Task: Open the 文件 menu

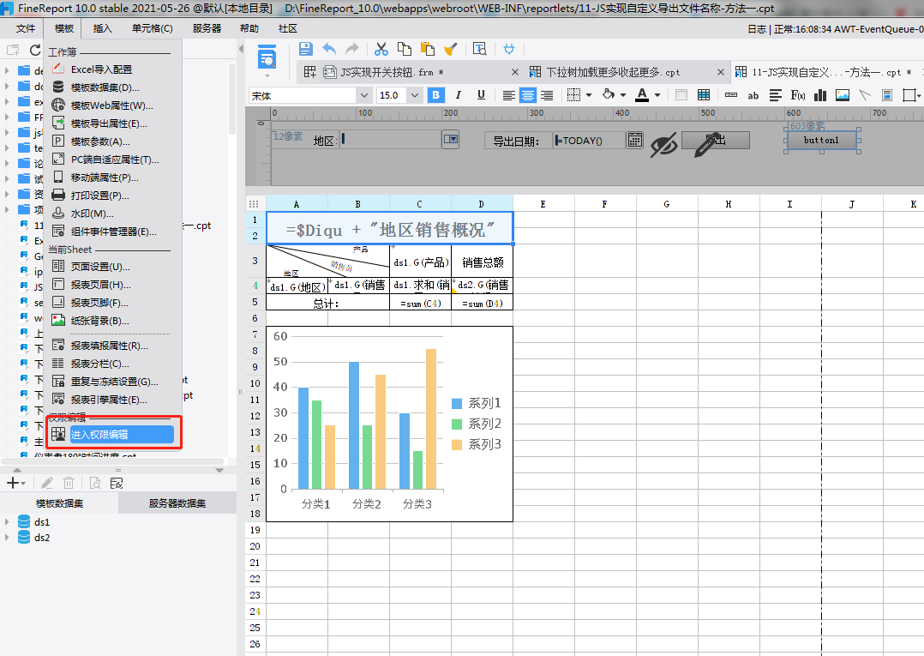Action: tap(26, 28)
